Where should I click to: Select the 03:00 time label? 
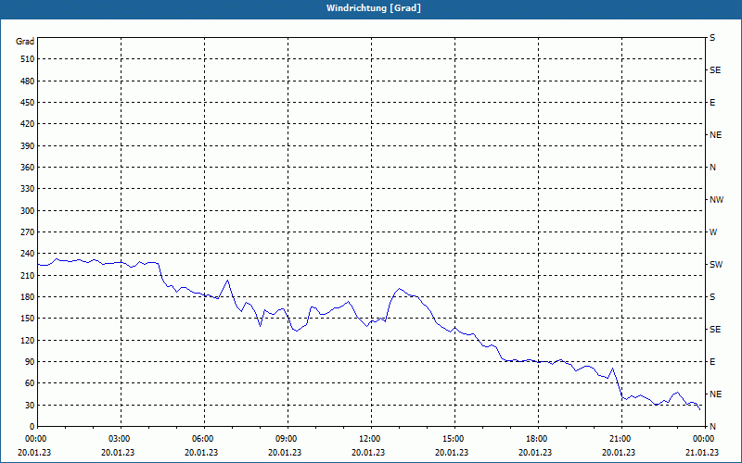pyautogui.click(x=118, y=439)
